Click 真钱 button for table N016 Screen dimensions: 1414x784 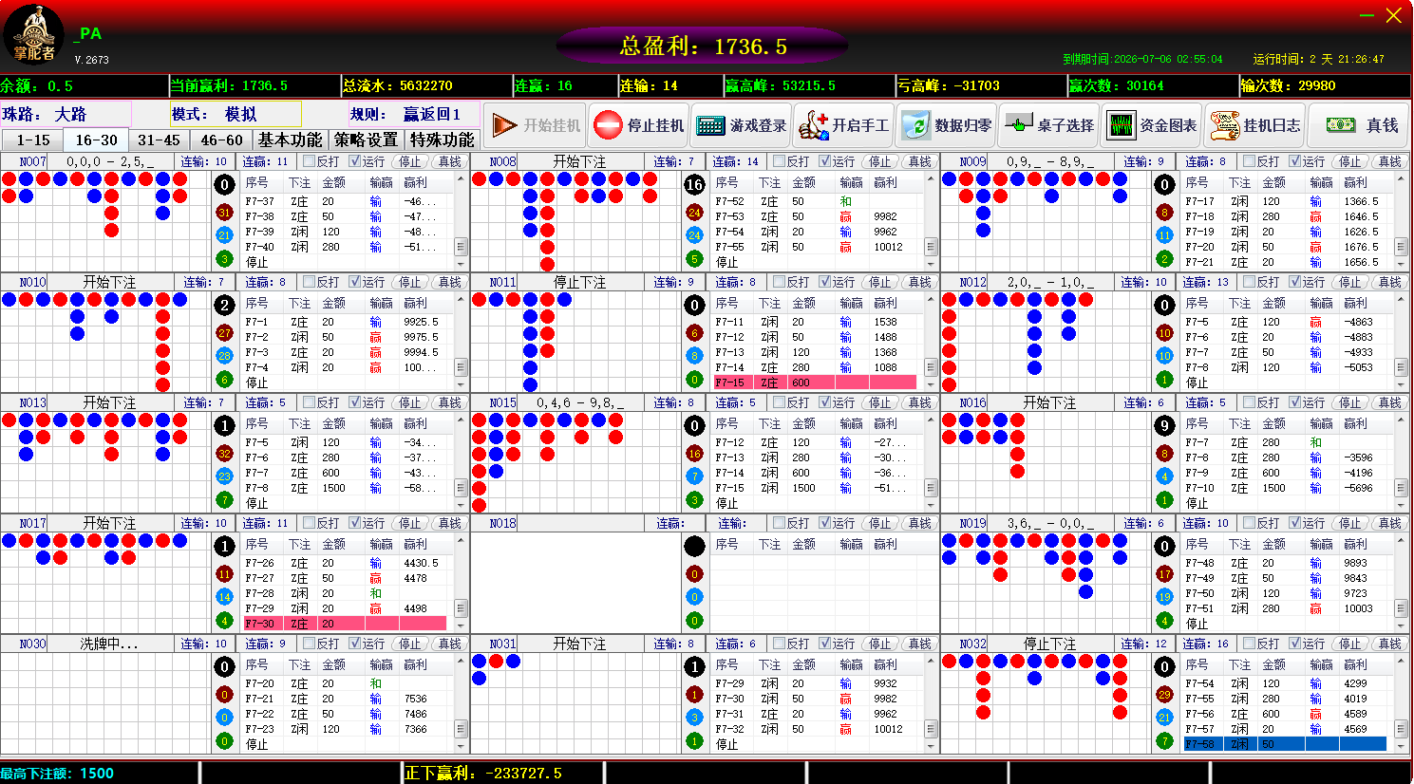tap(1389, 402)
